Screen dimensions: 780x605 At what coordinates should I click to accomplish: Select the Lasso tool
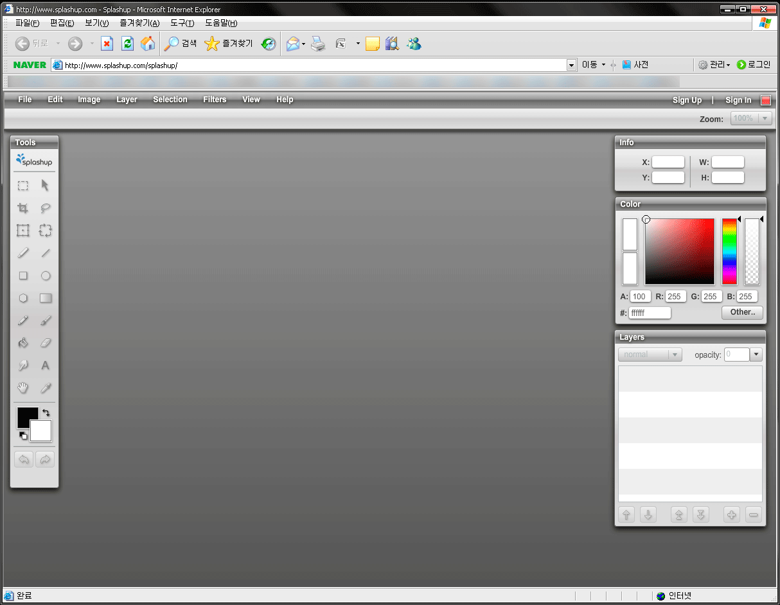[45, 208]
